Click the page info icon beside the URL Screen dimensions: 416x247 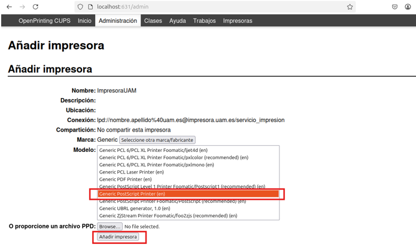pyautogui.click(x=90, y=7)
